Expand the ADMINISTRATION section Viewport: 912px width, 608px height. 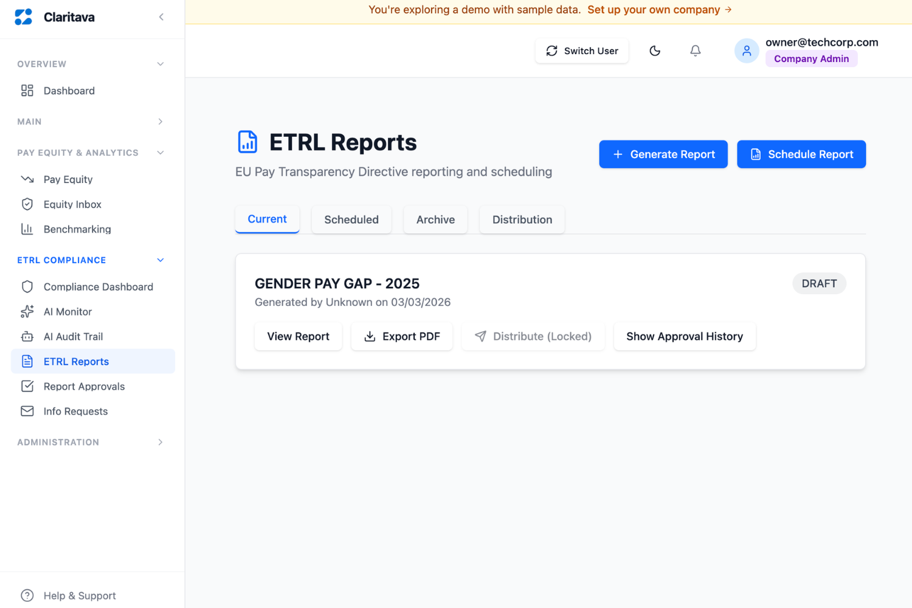click(x=161, y=442)
